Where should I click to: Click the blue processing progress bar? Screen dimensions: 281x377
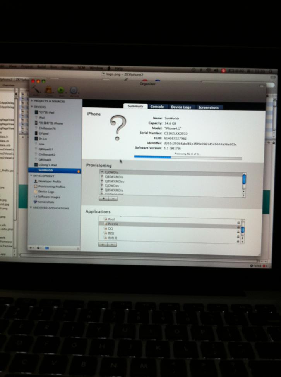152,157
